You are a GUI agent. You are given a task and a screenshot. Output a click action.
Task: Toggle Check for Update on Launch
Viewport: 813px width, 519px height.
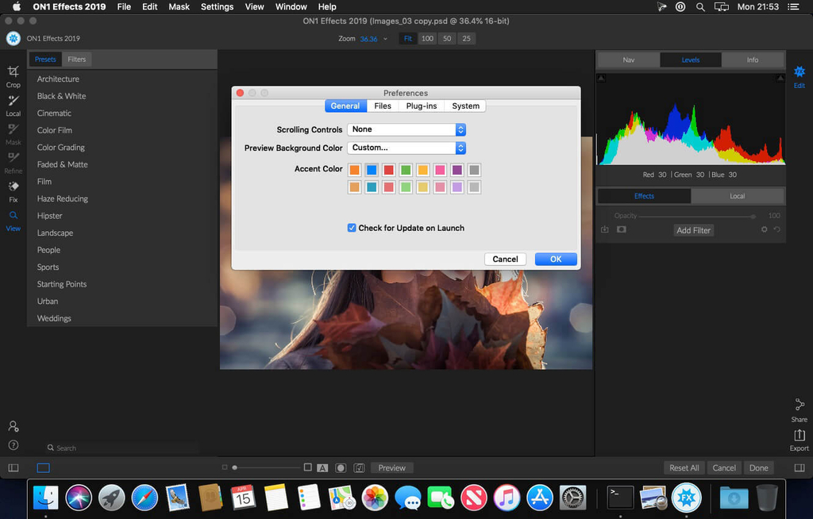(352, 228)
